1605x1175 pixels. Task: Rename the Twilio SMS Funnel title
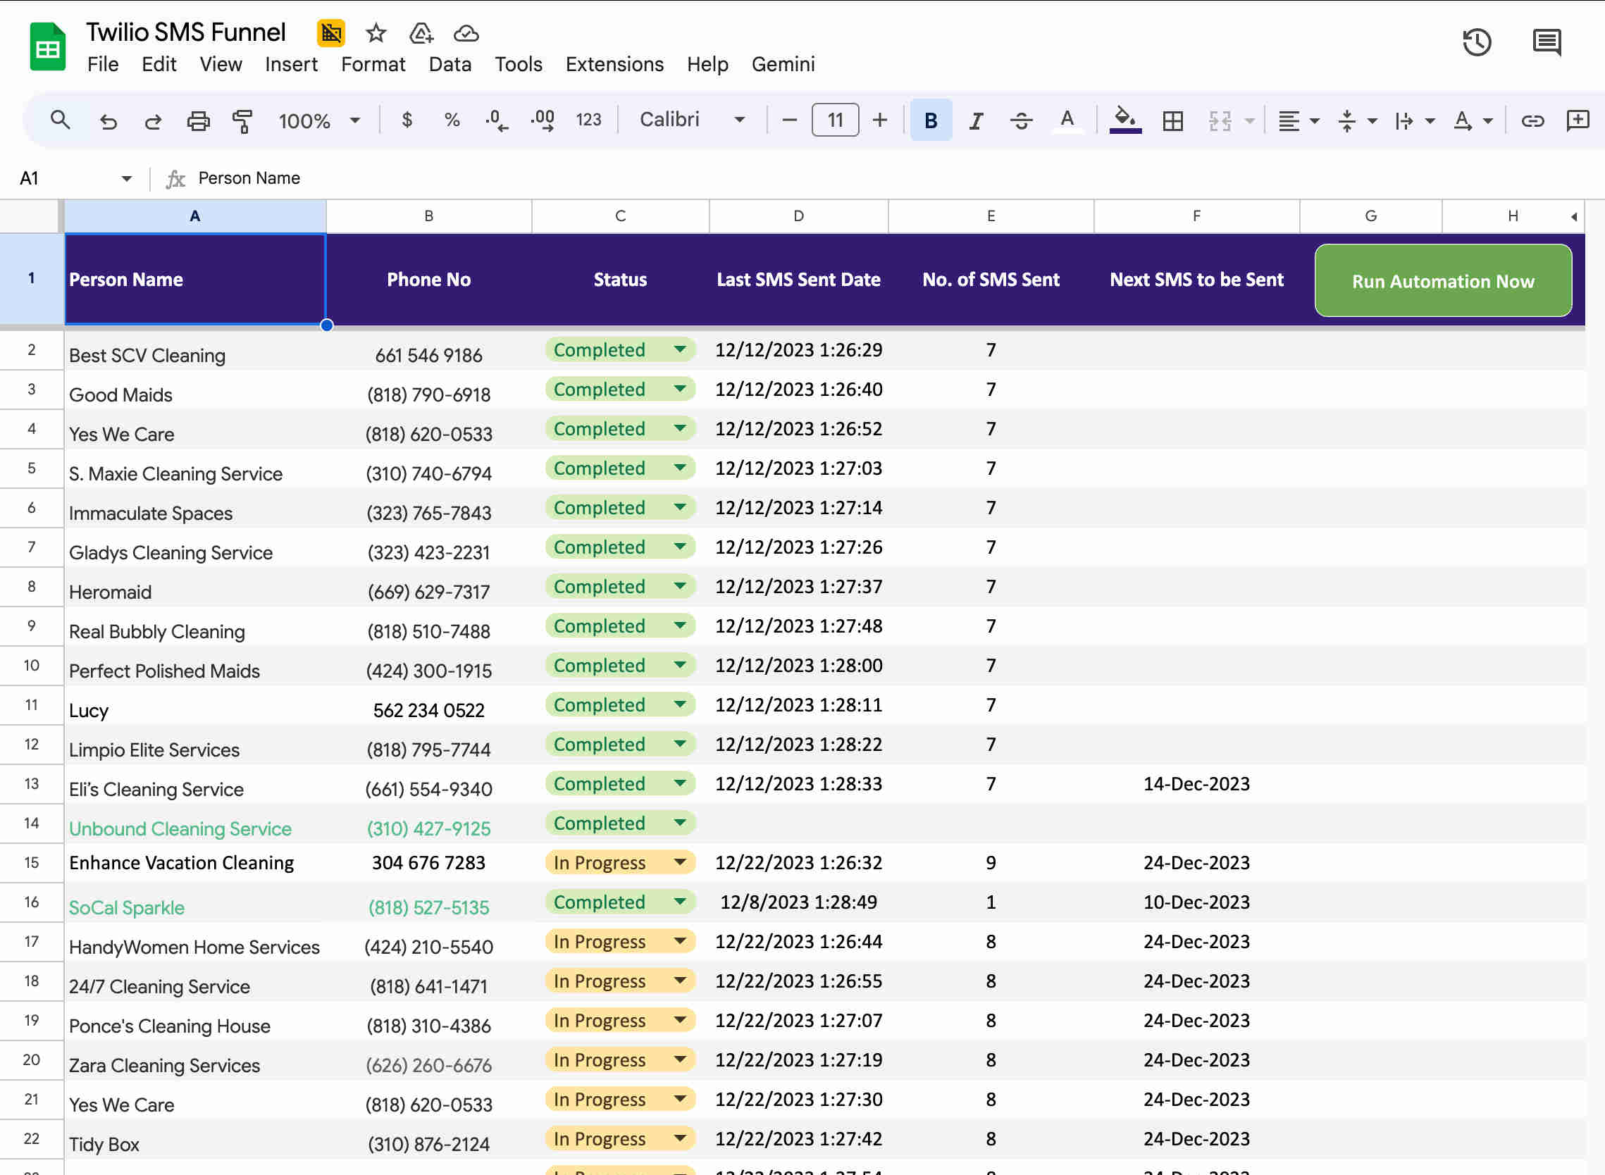tap(186, 32)
